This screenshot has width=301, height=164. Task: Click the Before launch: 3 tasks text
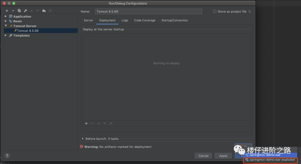coord(102,138)
